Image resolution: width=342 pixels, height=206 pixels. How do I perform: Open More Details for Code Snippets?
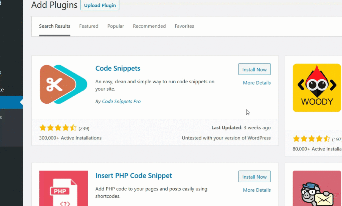click(256, 83)
